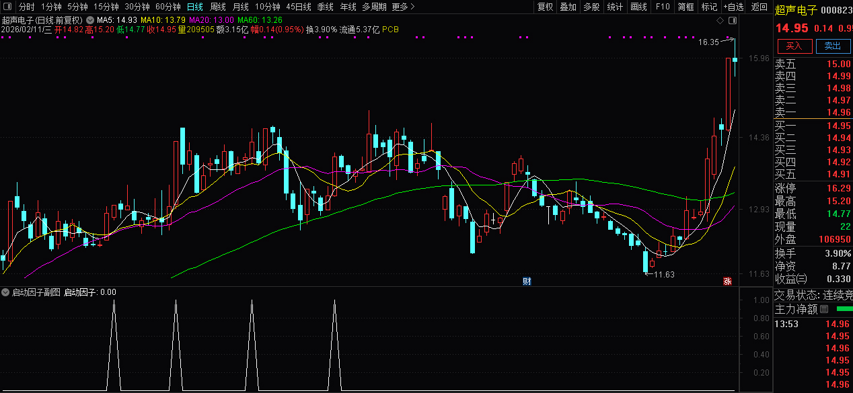
Task: Switch to the 分时 intraday tab
Action: (x=26, y=7)
